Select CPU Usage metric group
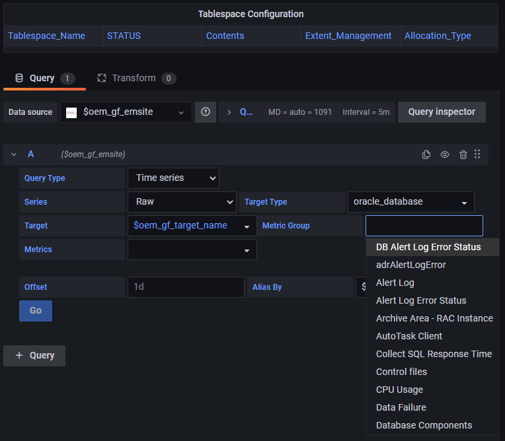 pos(399,390)
